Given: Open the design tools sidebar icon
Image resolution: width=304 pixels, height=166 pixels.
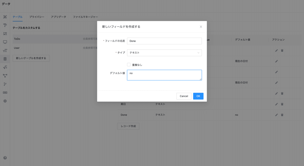Looking at the screenshot, I should (x=5, y=17).
